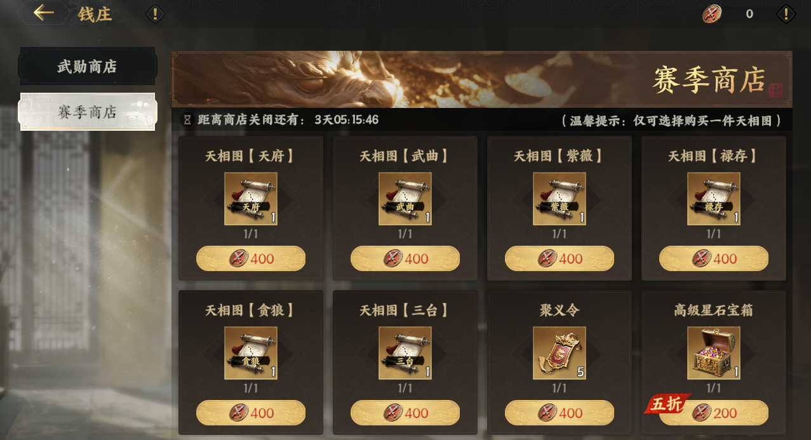811x440 pixels.
Task: Click the 赛季商店 dragon banner
Action: pos(482,79)
